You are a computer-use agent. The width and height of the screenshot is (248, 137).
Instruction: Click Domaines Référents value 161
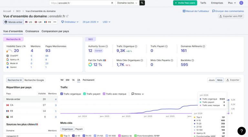[184, 51]
